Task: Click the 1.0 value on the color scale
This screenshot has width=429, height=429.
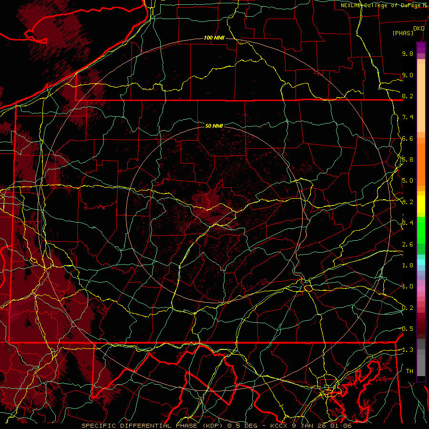Action: coord(408,286)
